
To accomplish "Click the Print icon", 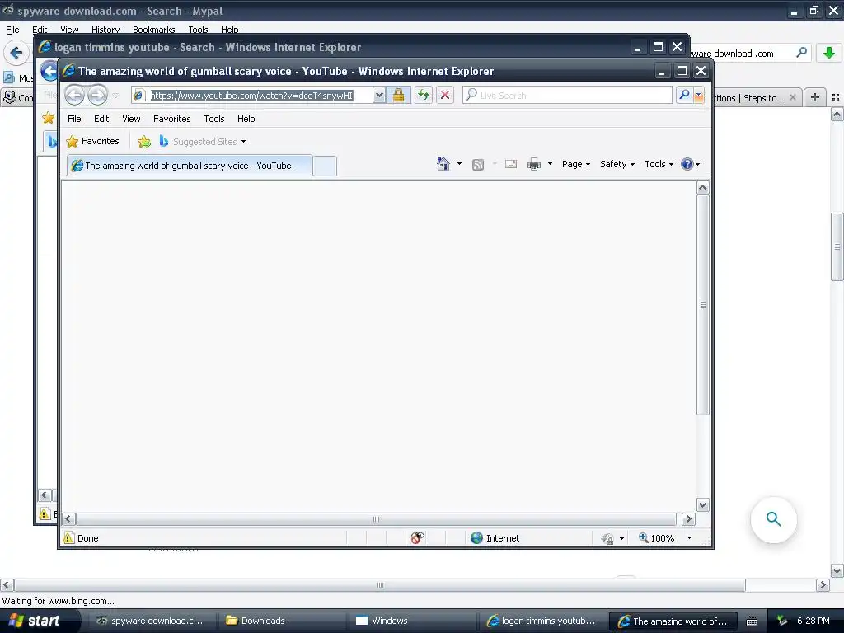I will coord(533,164).
